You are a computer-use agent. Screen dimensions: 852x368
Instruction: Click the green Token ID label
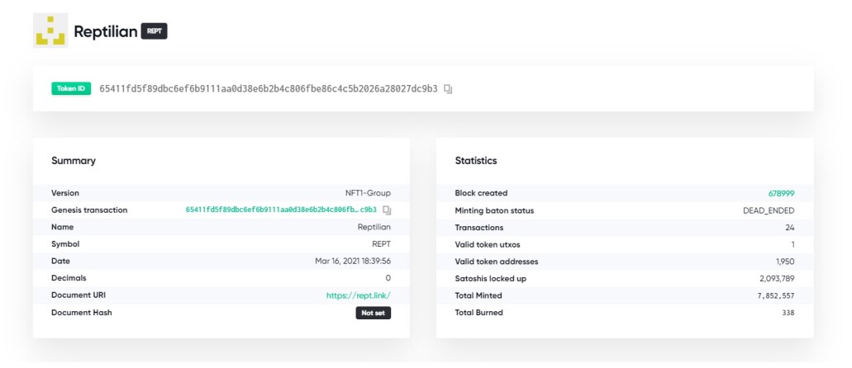[71, 88]
